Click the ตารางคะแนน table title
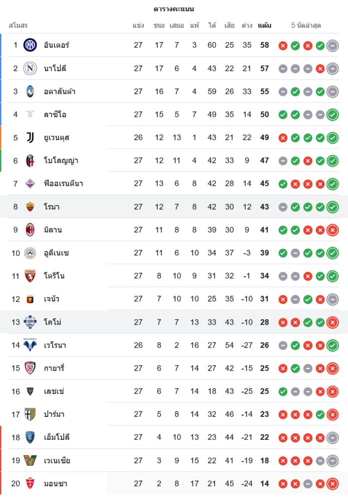Image resolution: width=348 pixels, height=501 pixels. tap(174, 9)
